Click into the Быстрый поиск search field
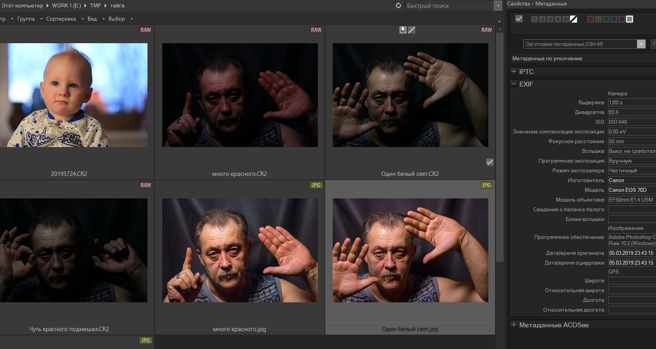 449,5
